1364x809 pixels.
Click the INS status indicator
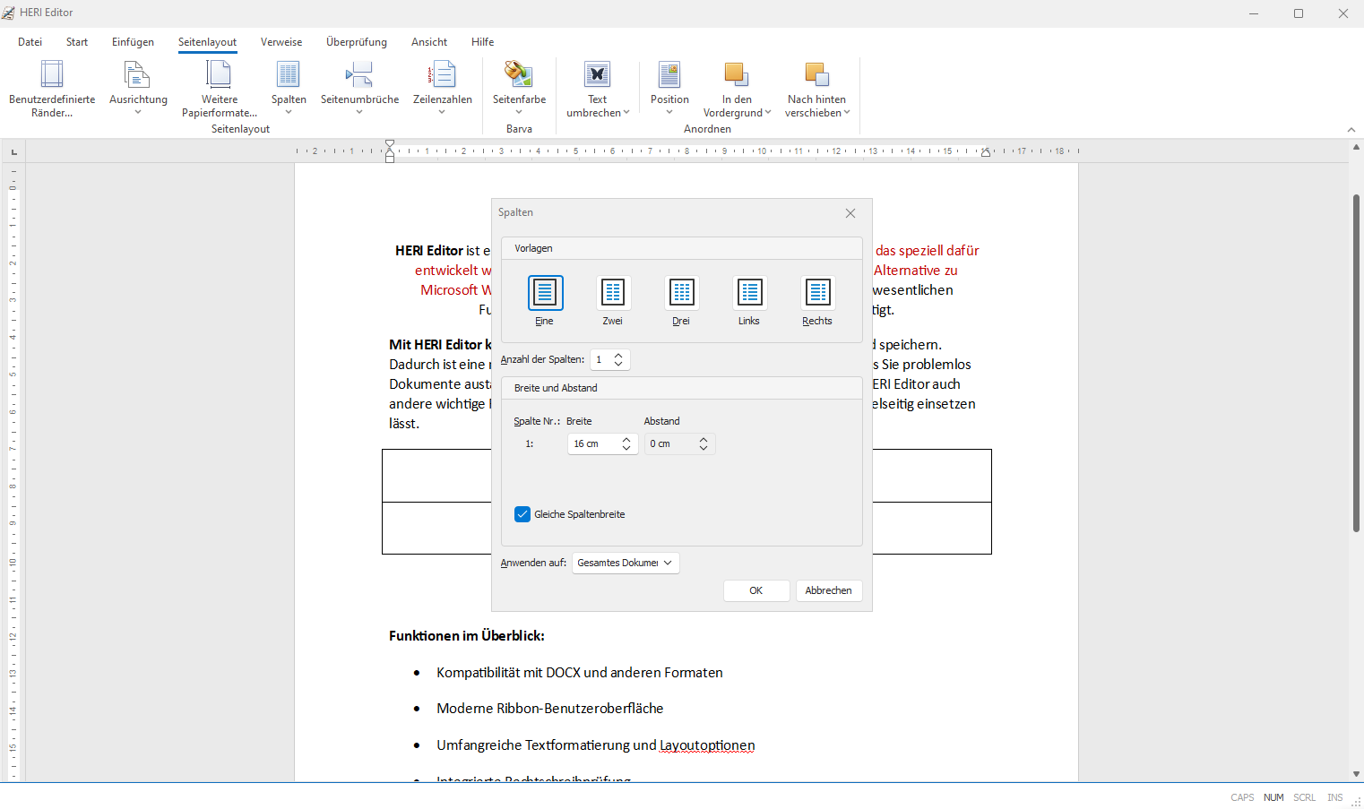tap(1335, 797)
